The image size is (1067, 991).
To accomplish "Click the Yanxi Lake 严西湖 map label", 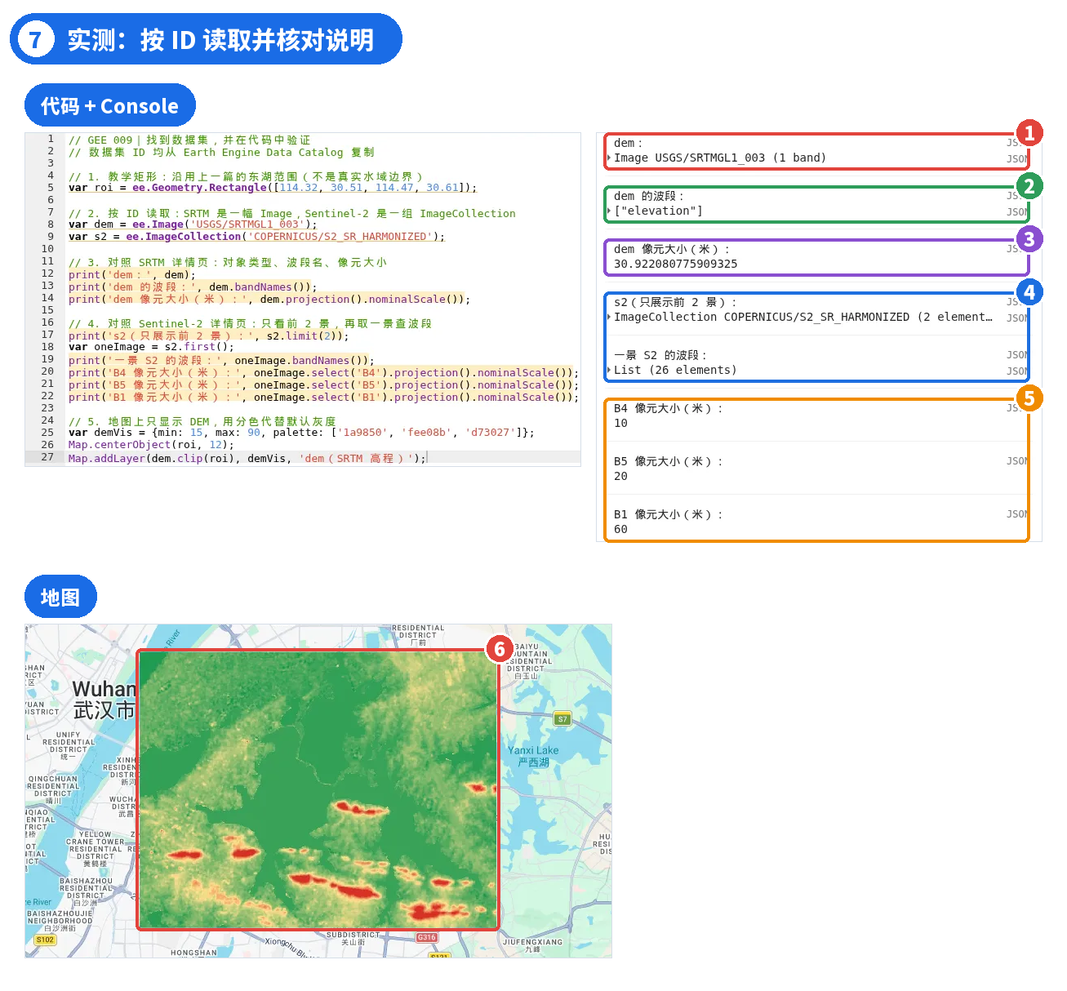I will tap(533, 756).
